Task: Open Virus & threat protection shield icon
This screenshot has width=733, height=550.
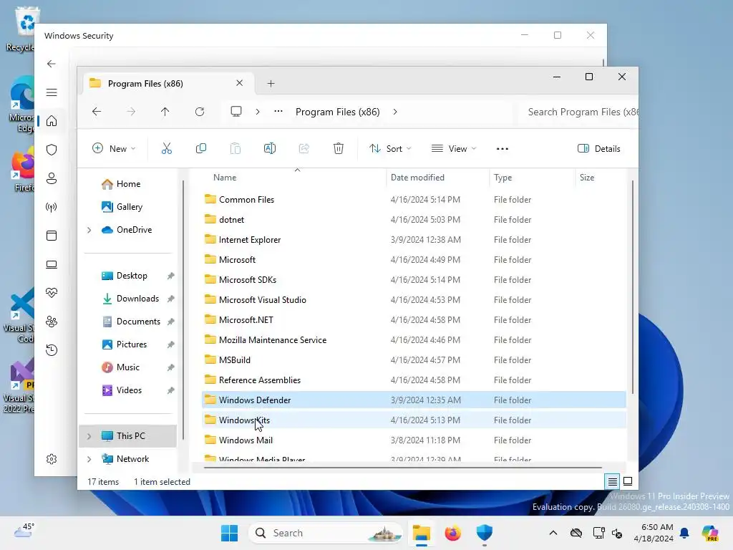Action: tap(52, 150)
